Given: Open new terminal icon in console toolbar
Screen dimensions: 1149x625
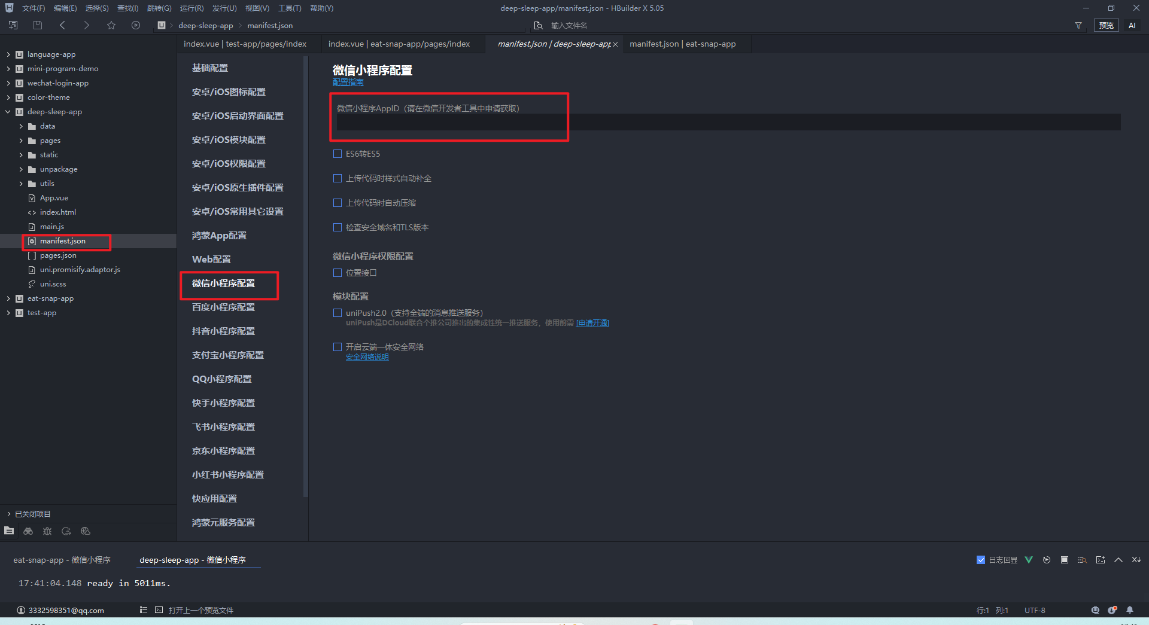Looking at the screenshot, I should pyautogui.click(x=1101, y=560).
